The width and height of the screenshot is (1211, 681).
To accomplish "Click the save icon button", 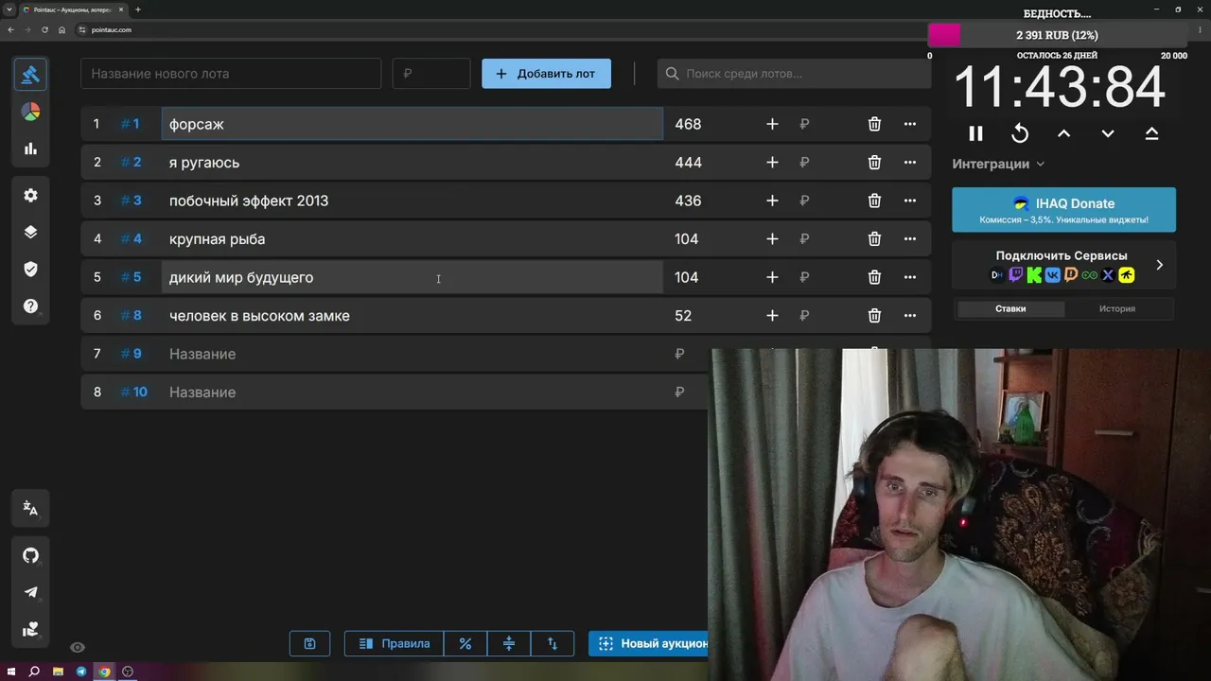I will [x=309, y=643].
